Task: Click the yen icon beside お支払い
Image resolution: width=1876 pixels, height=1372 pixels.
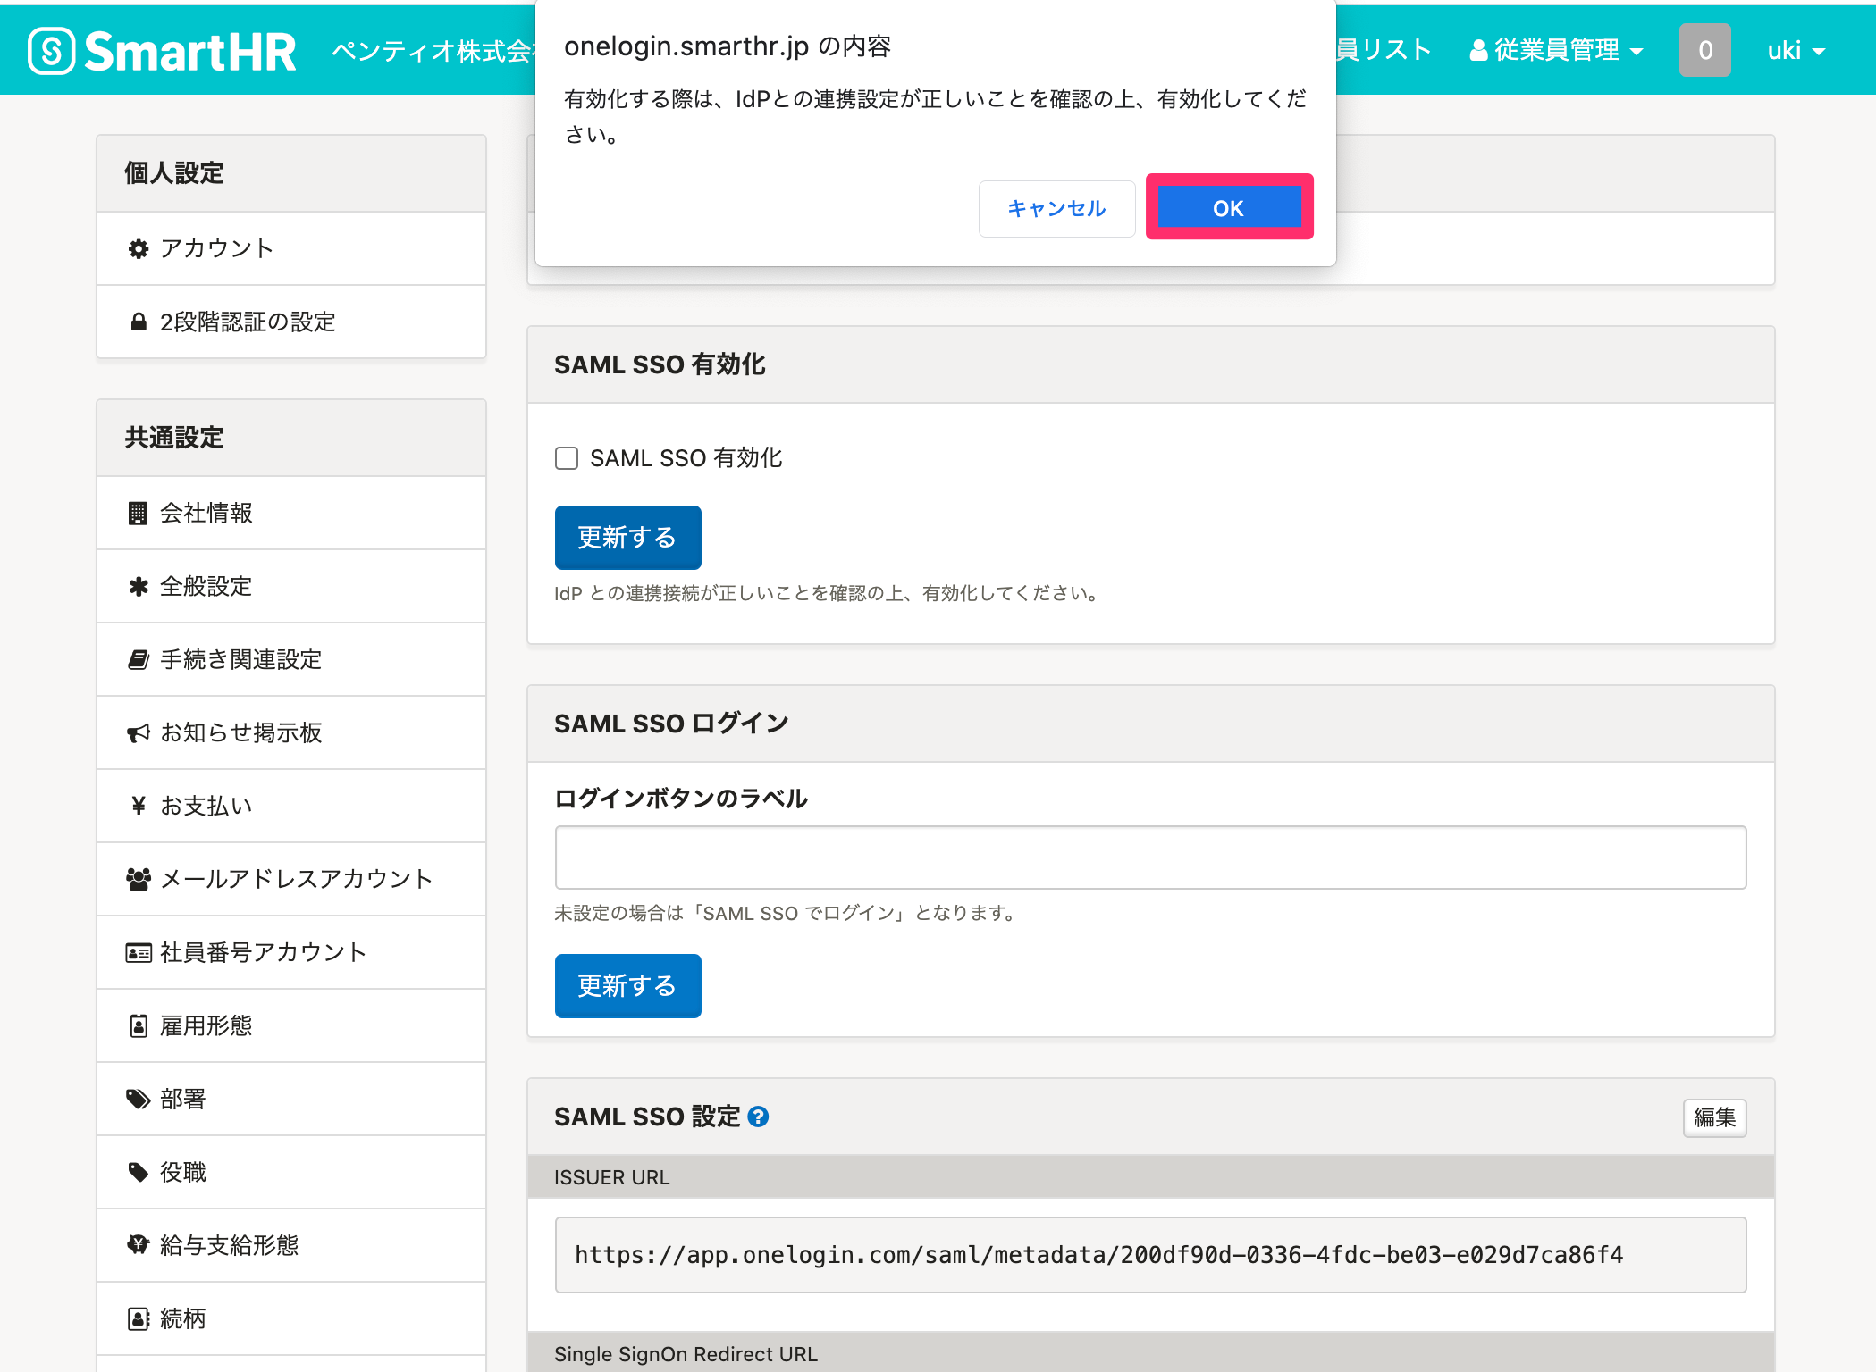Action: click(138, 807)
